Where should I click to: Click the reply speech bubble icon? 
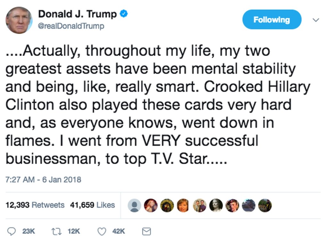click(11, 231)
